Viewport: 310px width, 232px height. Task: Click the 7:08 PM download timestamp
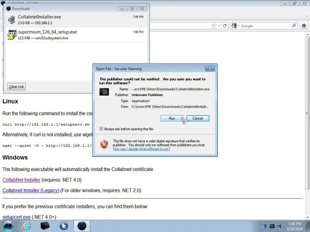138,32
